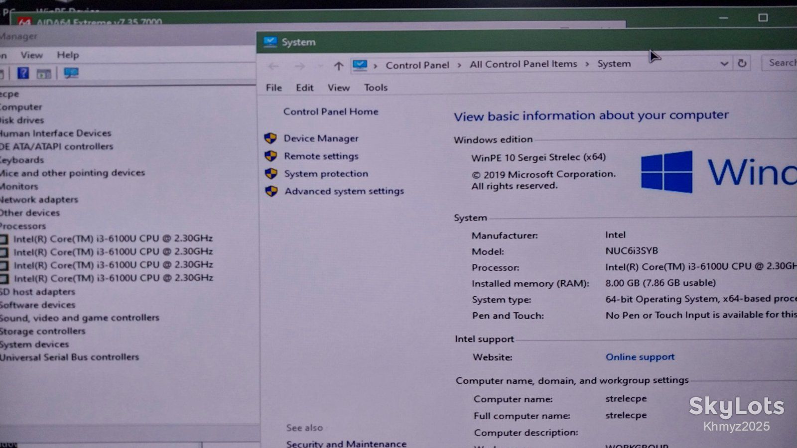Image resolution: width=797 pixels, height=448 pixels.
Task: Select Control Panel breadcrumb in address bar
Action: [x=417, y=65]
